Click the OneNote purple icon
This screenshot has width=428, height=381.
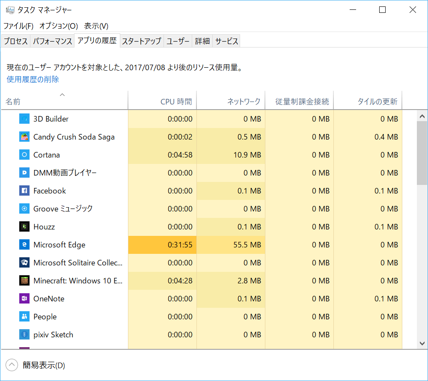(x=24, y=298)
